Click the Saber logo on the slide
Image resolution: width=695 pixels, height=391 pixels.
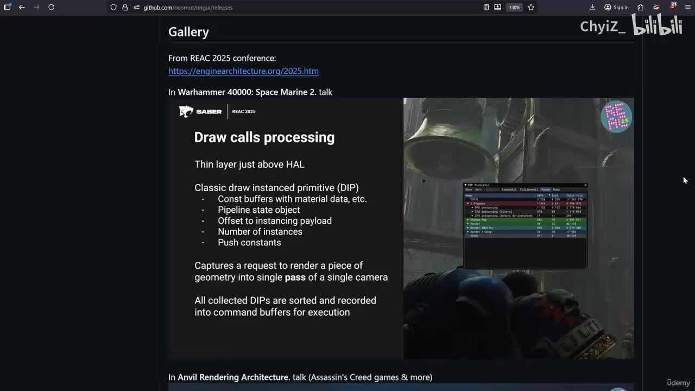click(200, 111)
